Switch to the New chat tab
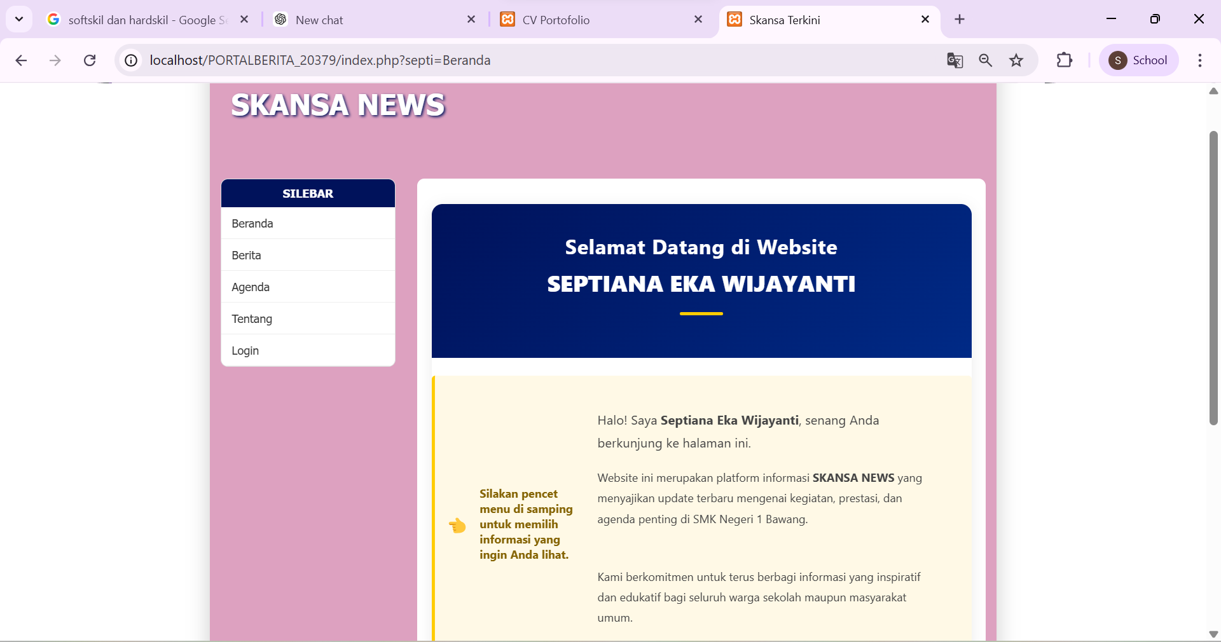The image size is (1221, 642). click(x=376, y=20)
